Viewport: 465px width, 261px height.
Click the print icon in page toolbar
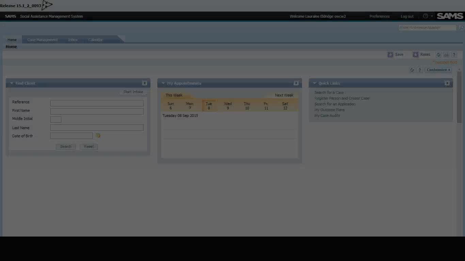pyautogui.click(x=446, y=55)
